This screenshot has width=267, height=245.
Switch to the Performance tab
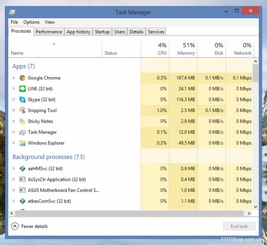49,32
